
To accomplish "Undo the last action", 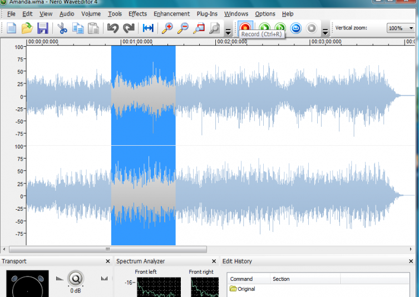I will (x=113, y=28).
